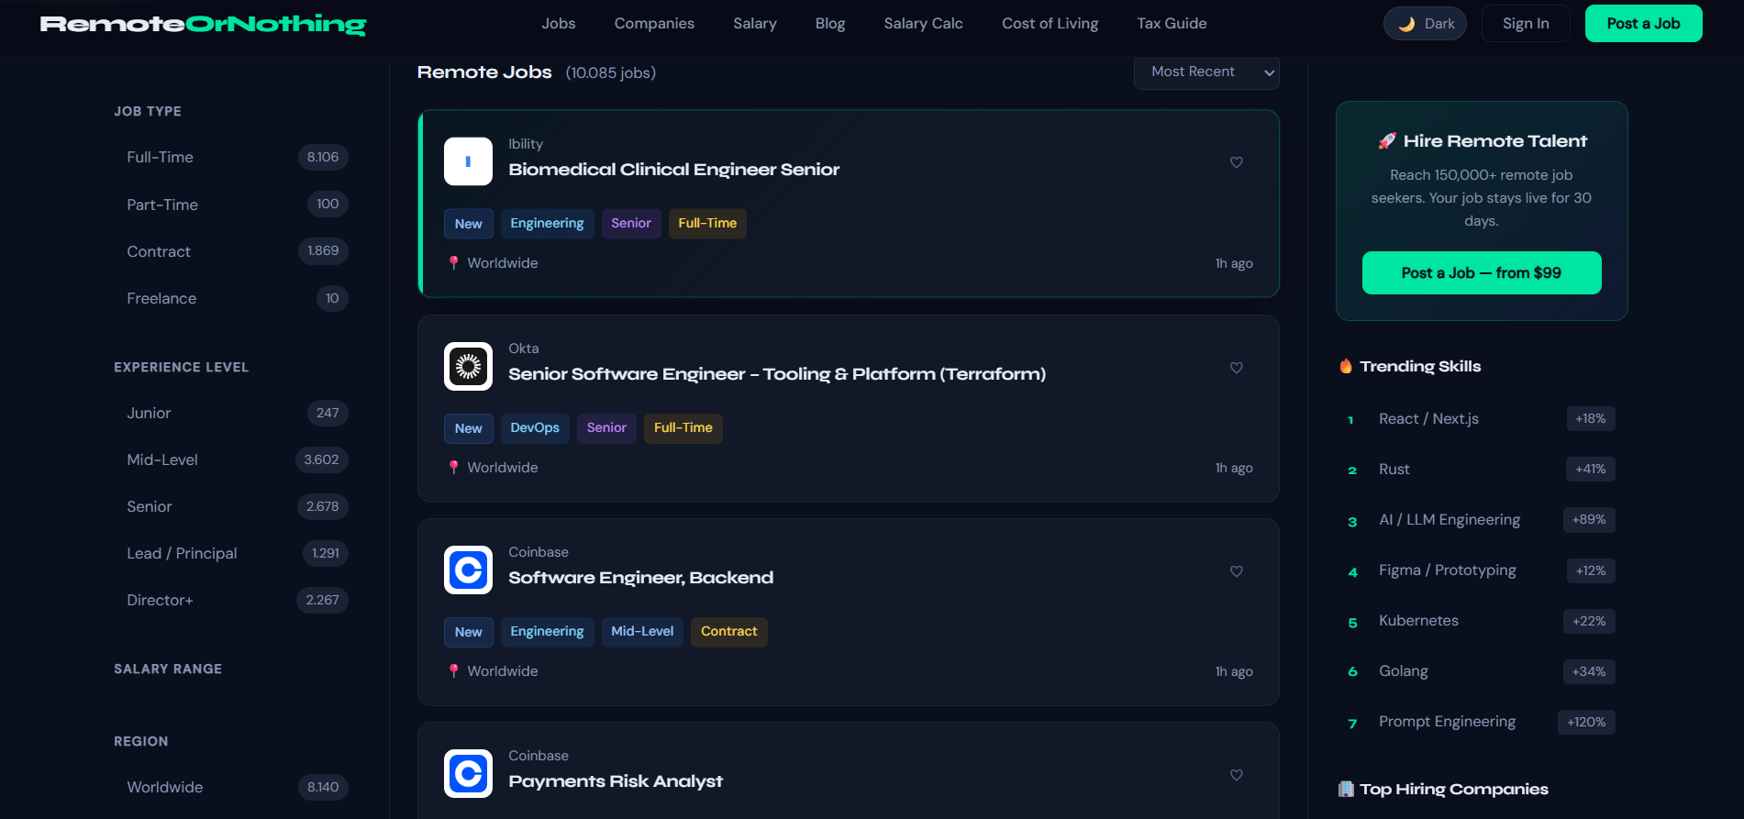Open Cost of Living nav item

1050,24
